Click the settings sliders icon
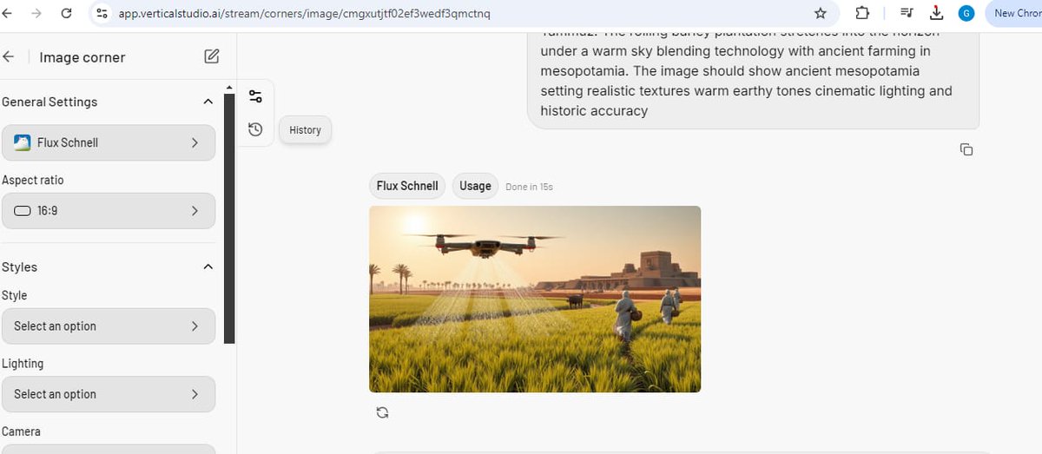This screenshot has height=454, width=1042. coord(255,96)
